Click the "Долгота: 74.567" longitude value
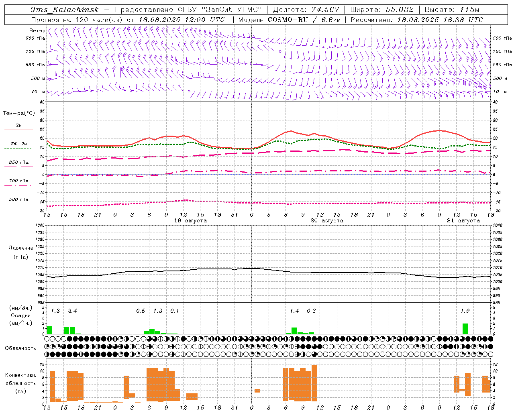The width and height of the screenshot is (514, 411). 306,10
